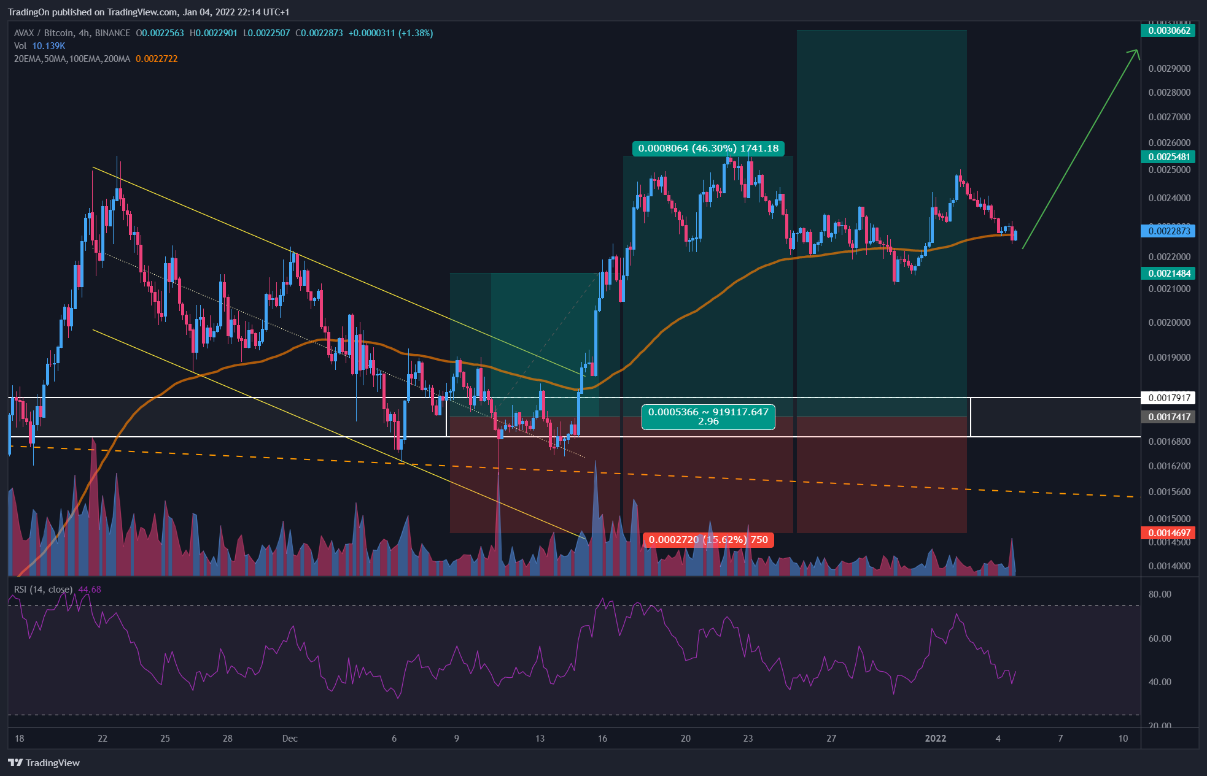Screen dimensions: 1207x776
Task: Click the blue 0.0022873 current price label
Action: [1168, 231]
